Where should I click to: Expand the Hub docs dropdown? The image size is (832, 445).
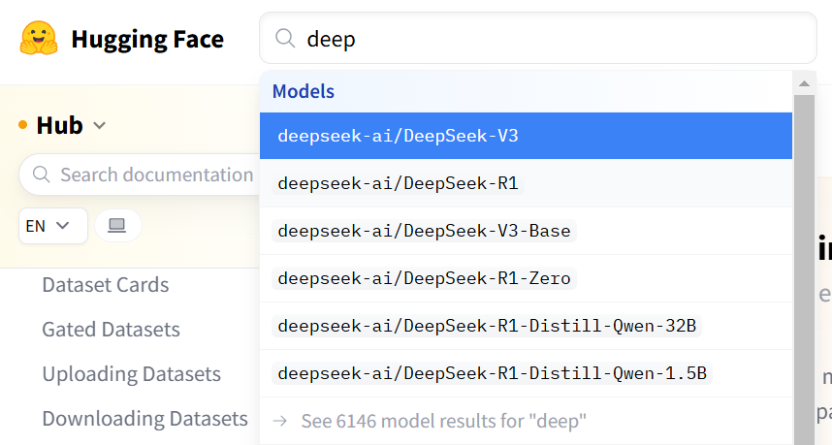[x=71, y=125]
